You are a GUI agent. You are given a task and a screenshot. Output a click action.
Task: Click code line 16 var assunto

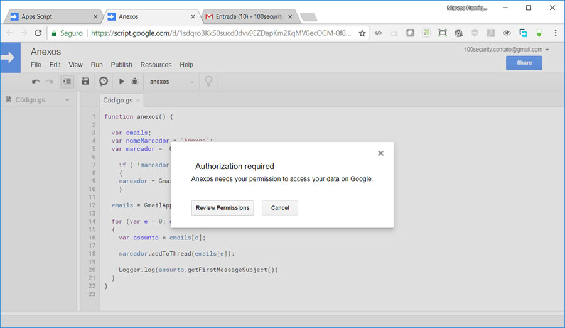162,238
